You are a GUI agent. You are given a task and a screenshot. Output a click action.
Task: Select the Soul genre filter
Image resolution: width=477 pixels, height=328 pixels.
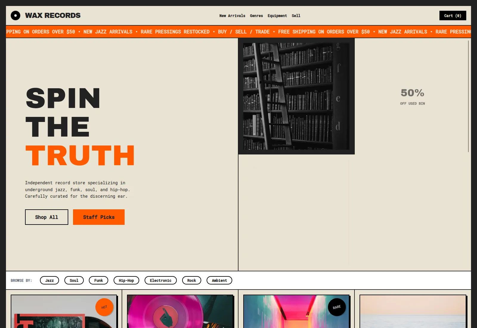(74, 280)
